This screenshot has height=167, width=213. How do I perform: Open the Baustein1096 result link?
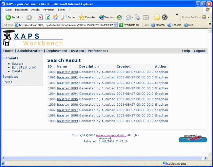click(68, 105)
